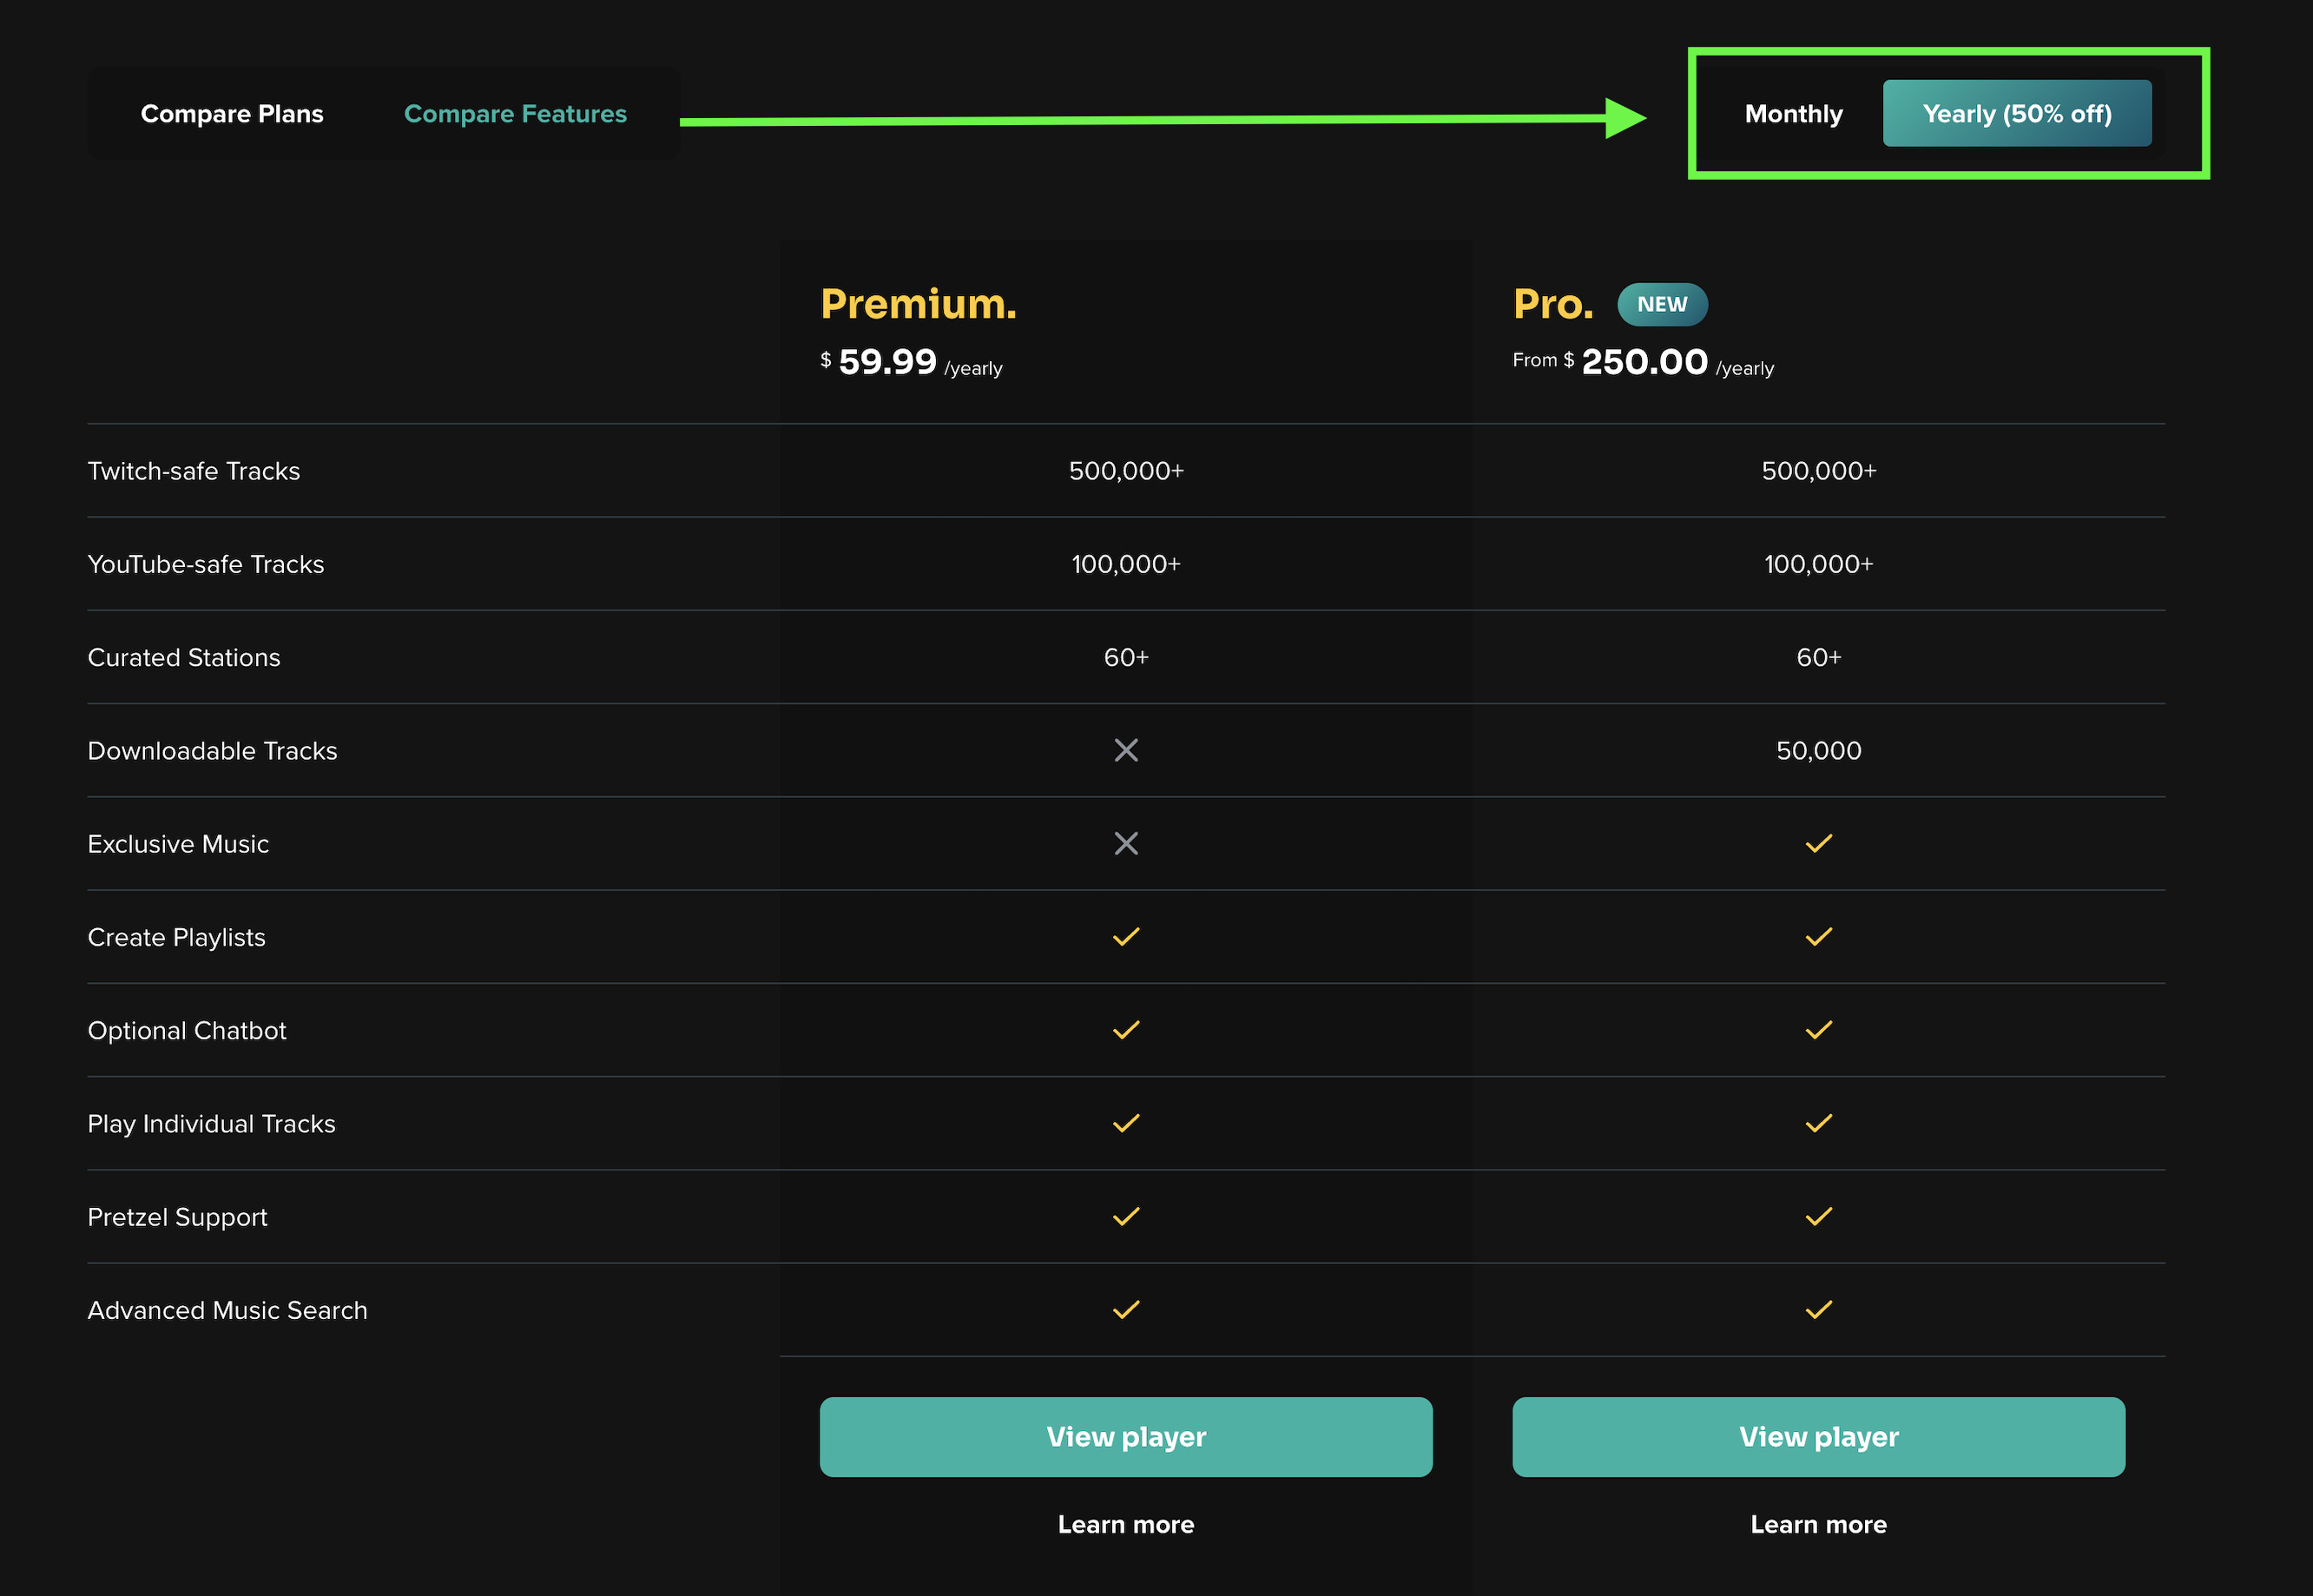Click Pro checkmark in Optional Chatbot row

click(x=1818, y=1030)
